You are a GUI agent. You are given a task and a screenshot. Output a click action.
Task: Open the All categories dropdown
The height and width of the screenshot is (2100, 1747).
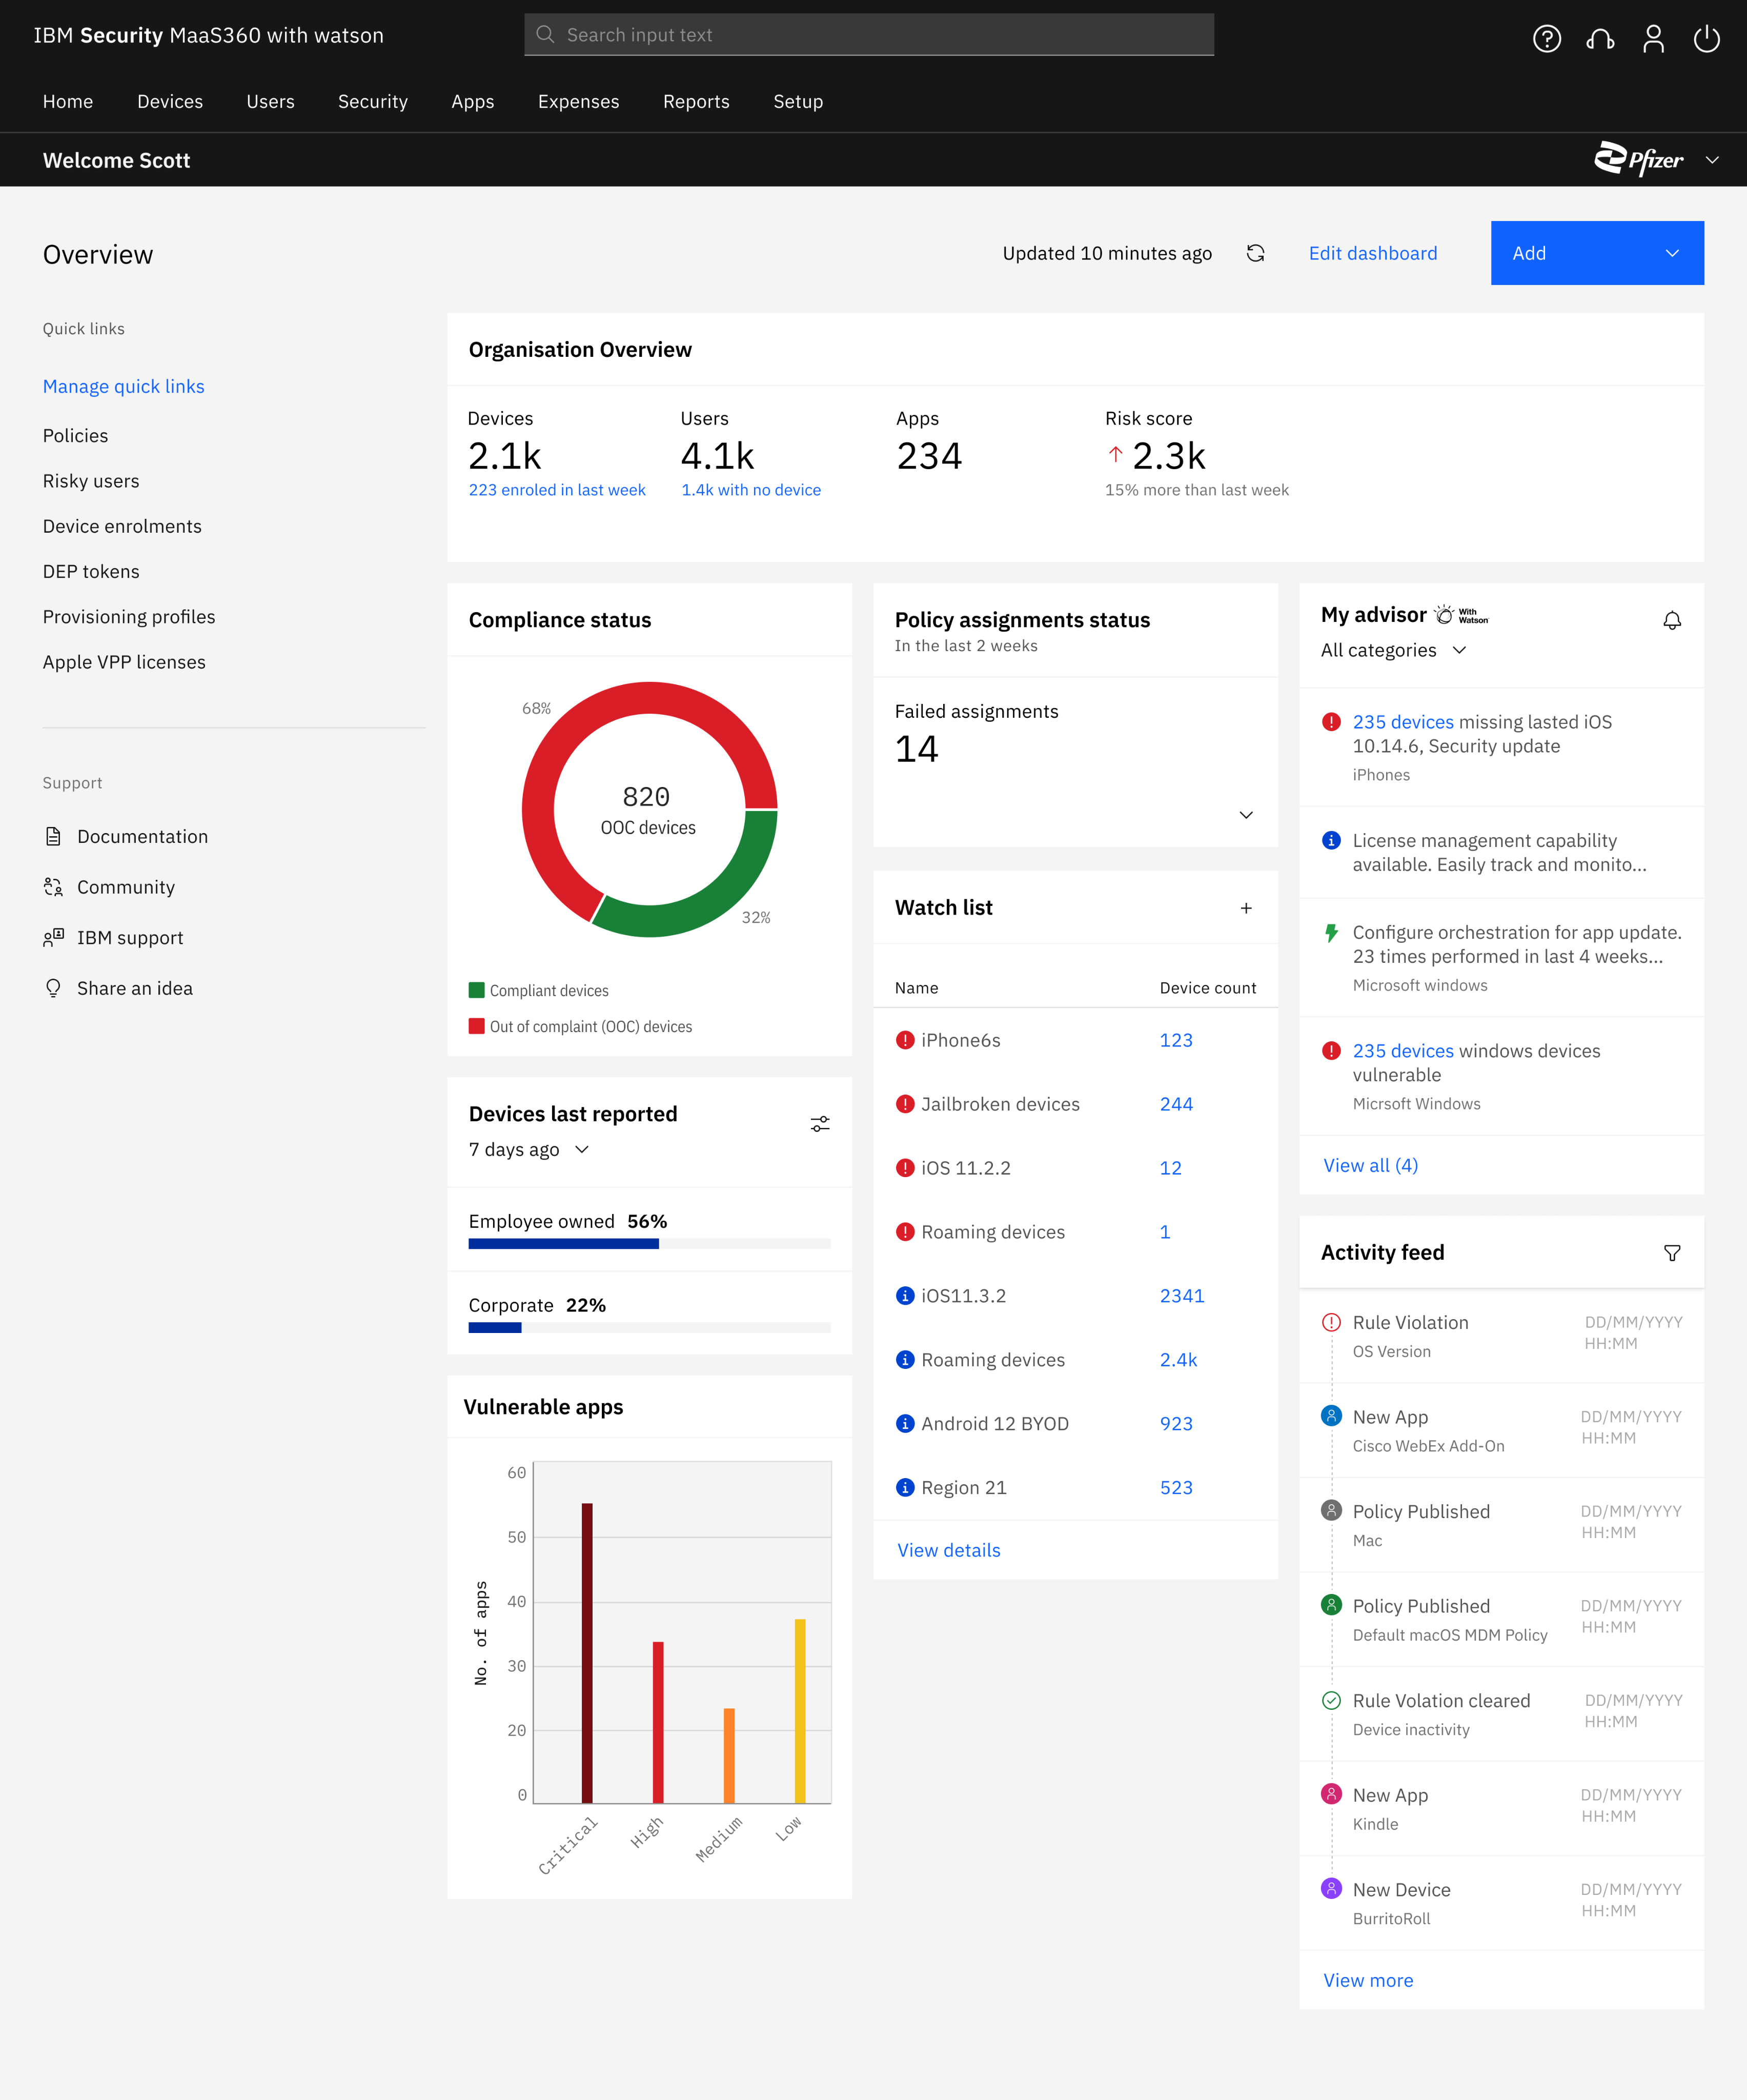pos(1393,651)
